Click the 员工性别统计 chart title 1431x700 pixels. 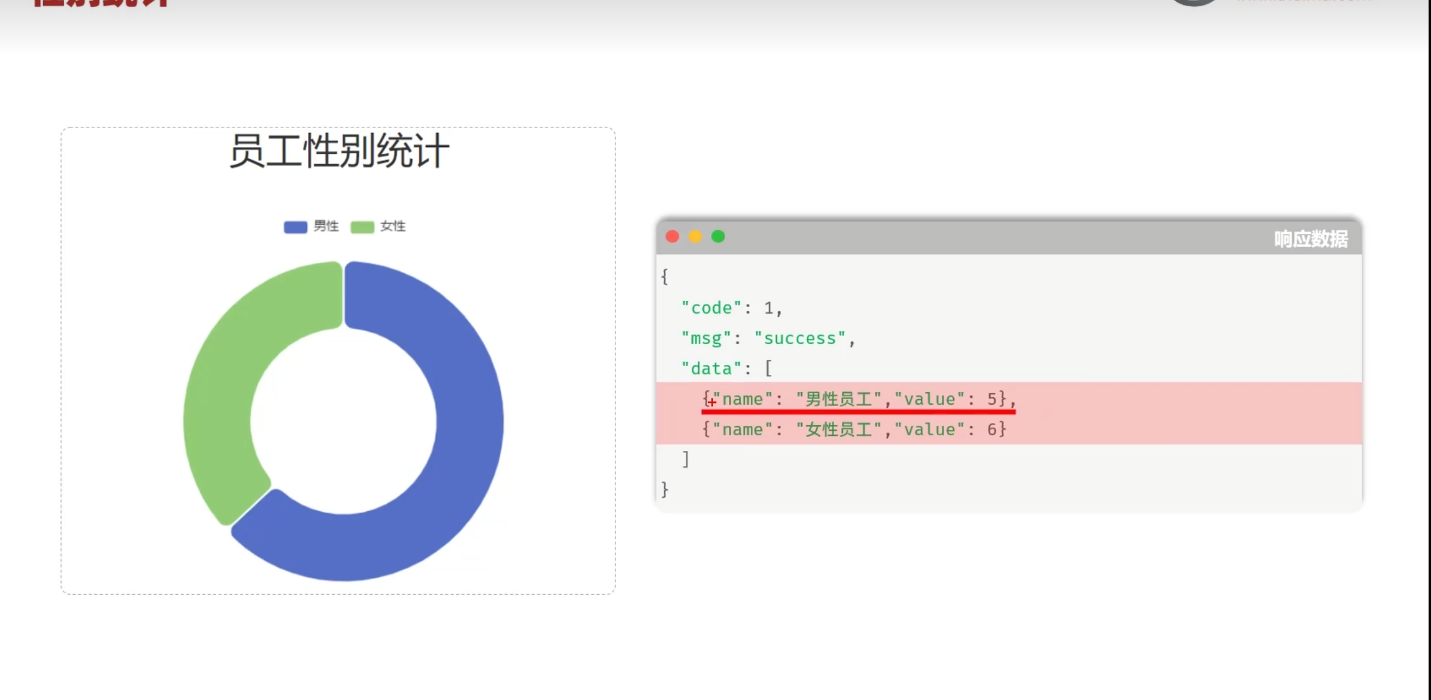point(339,151)
